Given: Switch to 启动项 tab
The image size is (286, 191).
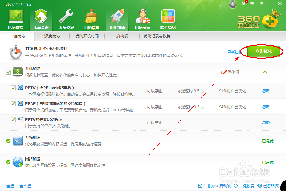Looking at the screenshot, I should [x=122, y=36].
